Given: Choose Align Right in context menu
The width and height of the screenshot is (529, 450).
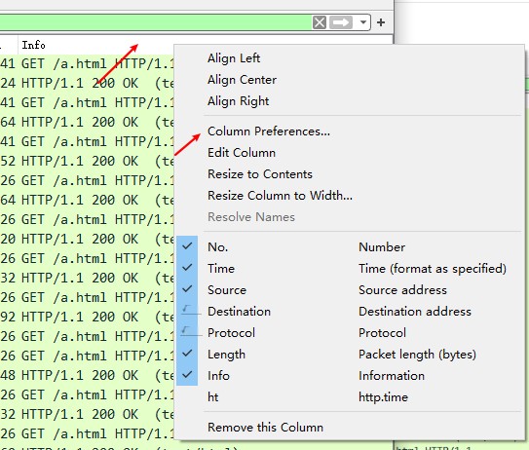Looking at the screenshot, I should click(x=238, y=101).
